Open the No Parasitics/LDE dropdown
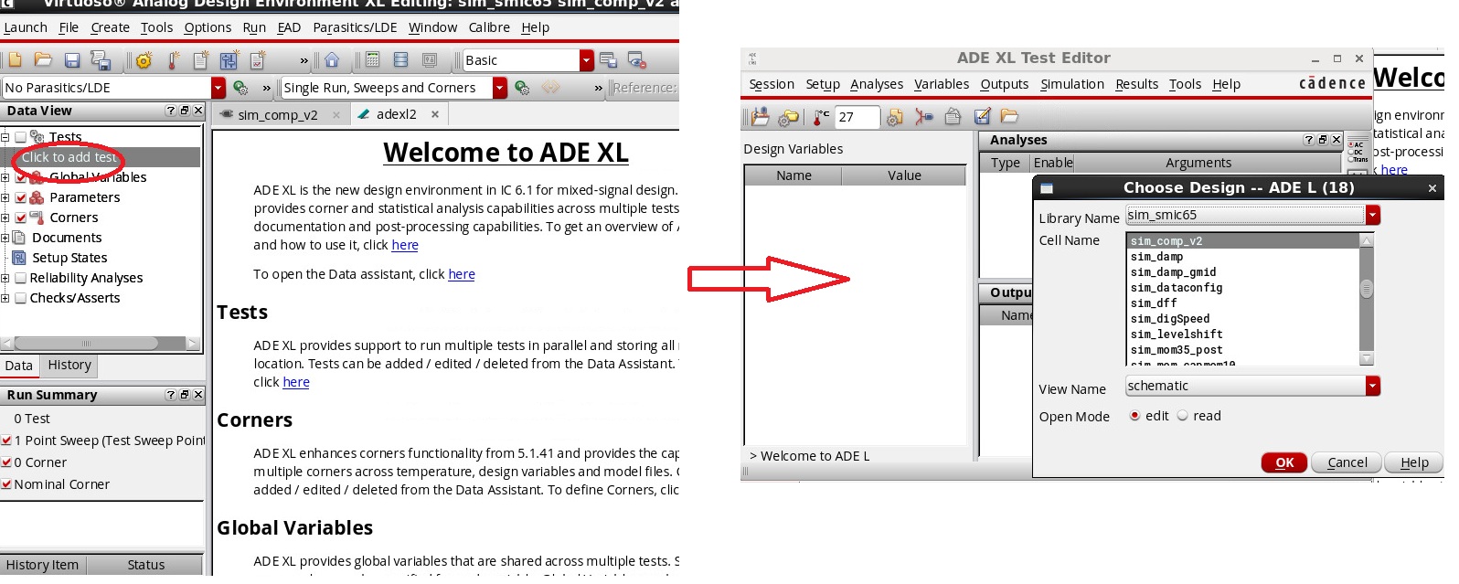Image resolution: width=1459 pixels, height=584 pixels. pyautogui.click(x=218, y=88)
